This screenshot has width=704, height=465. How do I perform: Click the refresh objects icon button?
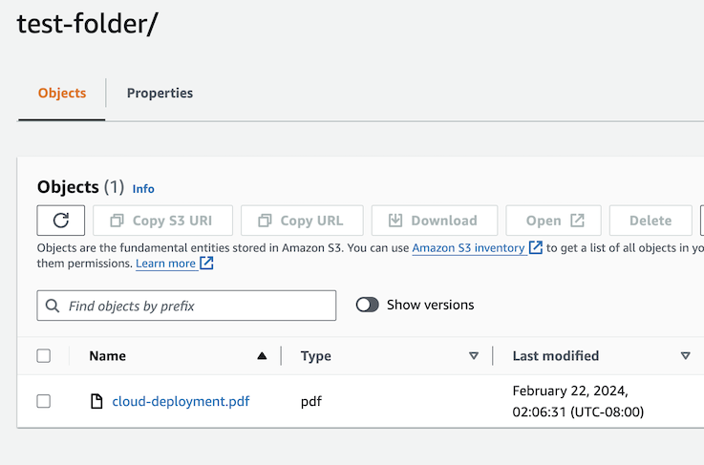click(x=61, y=221)
